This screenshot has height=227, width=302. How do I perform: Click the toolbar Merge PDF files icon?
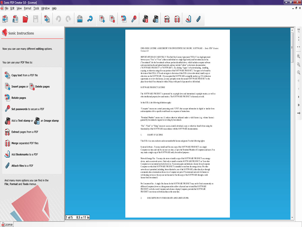(177, 19)
